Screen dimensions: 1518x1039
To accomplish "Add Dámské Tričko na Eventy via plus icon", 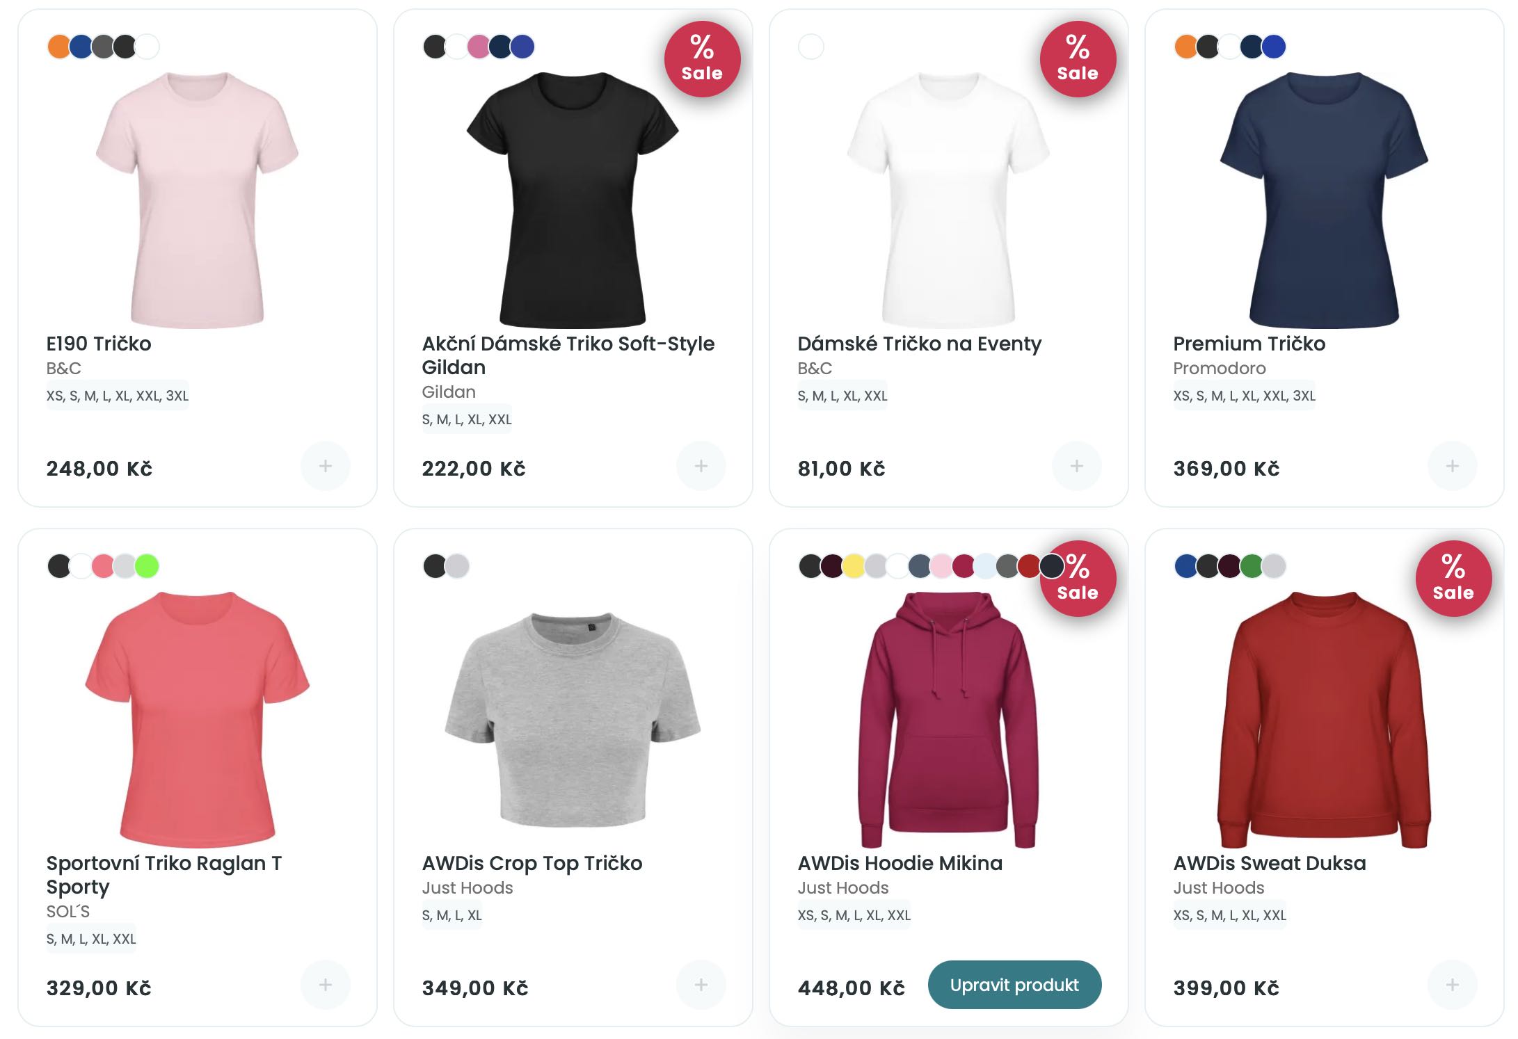I will (x=1076, y=466).
